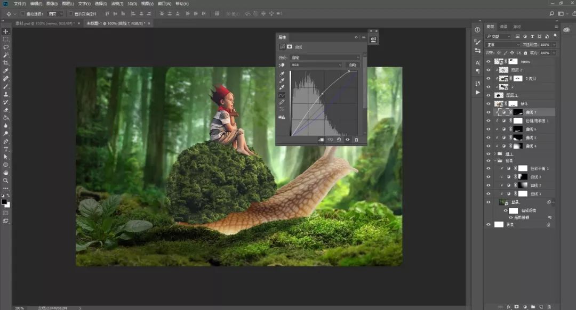Screen dimensions: 576x310
Task: Select the 曲线 7 layer mask thumbnail
Action: 518,112
